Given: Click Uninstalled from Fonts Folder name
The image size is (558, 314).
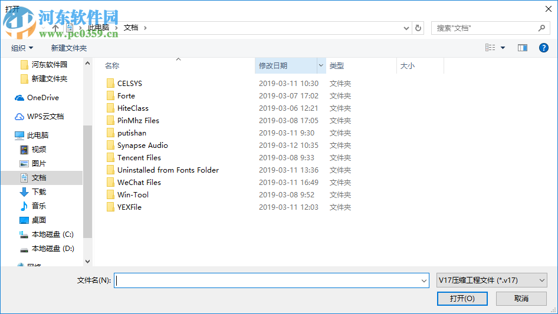Looking at the screenshot, I should point(168,170).
